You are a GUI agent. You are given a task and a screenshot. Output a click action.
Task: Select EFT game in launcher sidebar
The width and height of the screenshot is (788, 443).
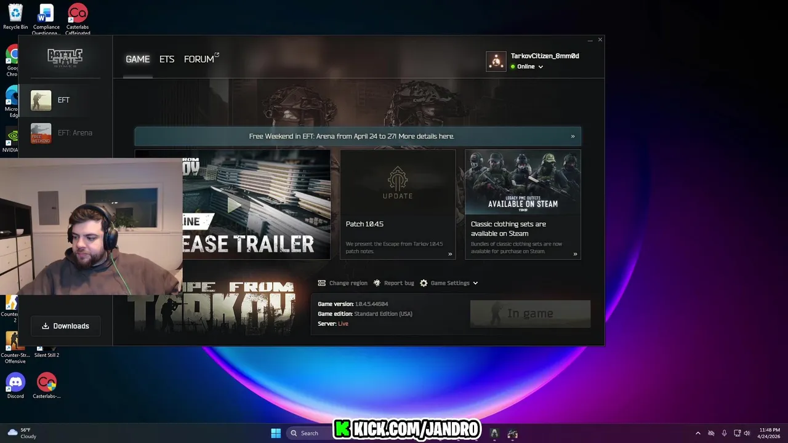65,100
